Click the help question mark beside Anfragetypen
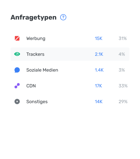The height and width of the screenshot is (159, 140). tap(63, 17)
